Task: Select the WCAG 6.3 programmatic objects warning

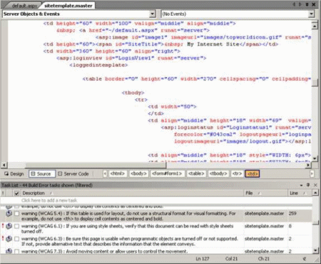Action: pos(130,241)
